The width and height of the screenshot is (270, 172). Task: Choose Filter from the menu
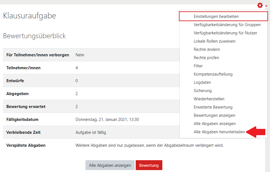coord(224,66)
